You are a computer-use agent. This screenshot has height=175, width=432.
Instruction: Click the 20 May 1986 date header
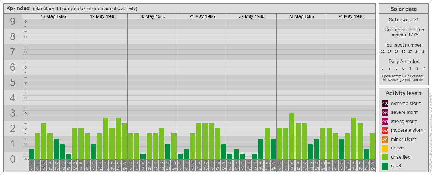(153, 16)
